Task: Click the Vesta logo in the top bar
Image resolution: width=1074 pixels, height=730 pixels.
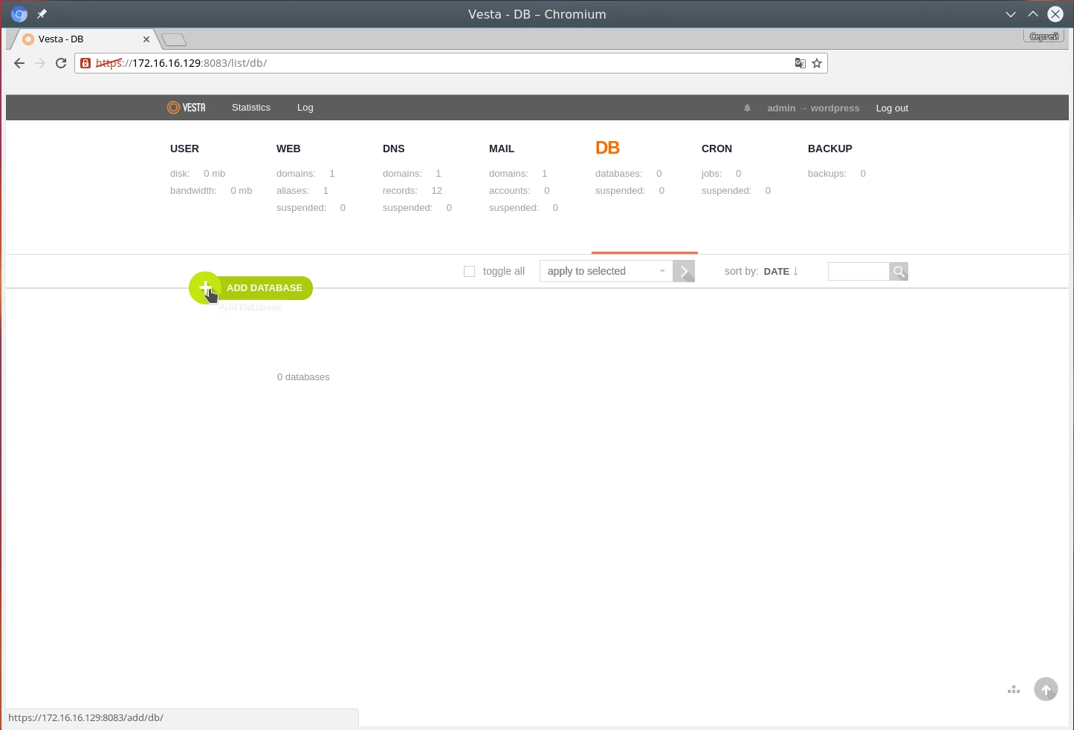Action: coord(186,108)
